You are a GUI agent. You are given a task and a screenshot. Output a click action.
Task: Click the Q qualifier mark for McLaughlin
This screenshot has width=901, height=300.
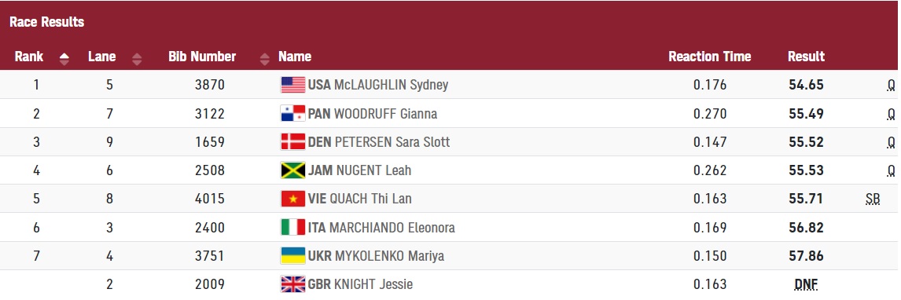click(892, 86)
